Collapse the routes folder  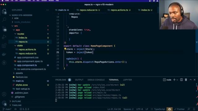tap(15, 34)
